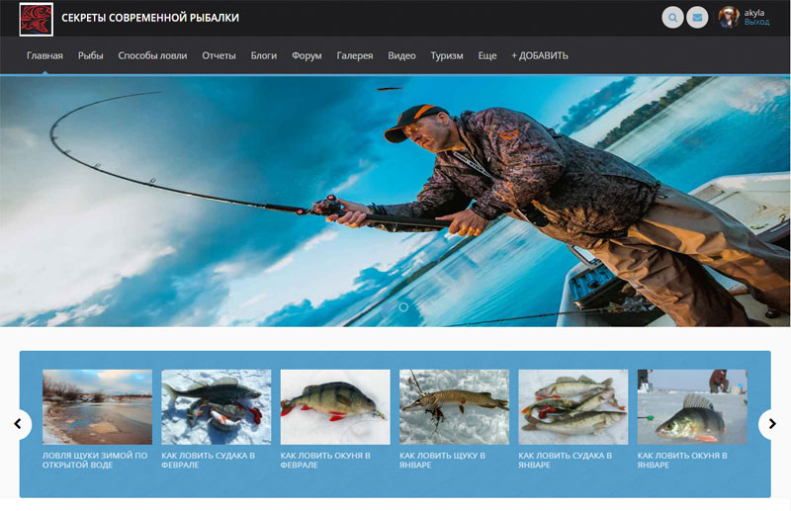Click the fisherman hero banner image
Screen dimensions: 791x511
(x=395, y=201)
